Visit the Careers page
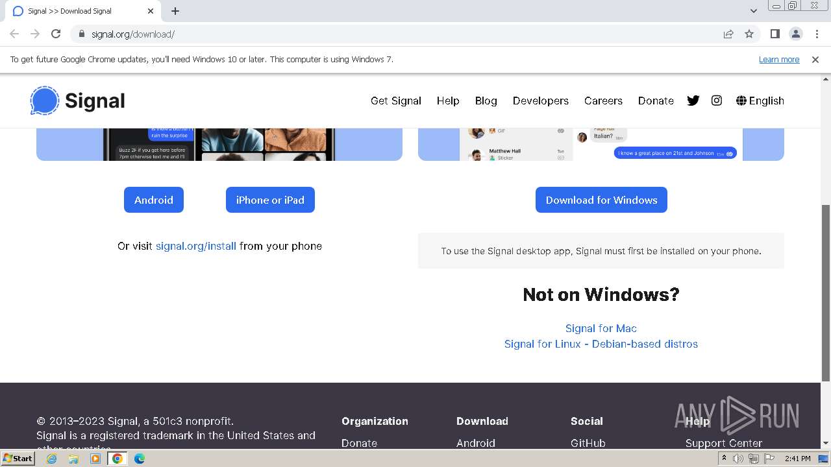This screenshot has width=831, height=467. [603, 101]
